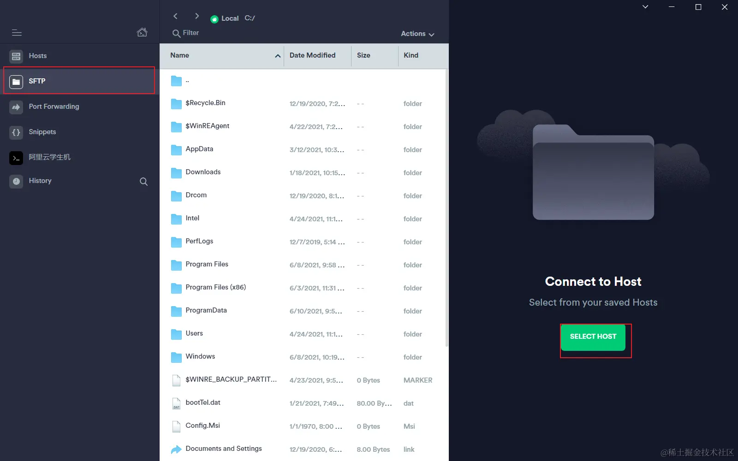Close the application window
This screenshot has width=738, height=461.
pos(725,7)
